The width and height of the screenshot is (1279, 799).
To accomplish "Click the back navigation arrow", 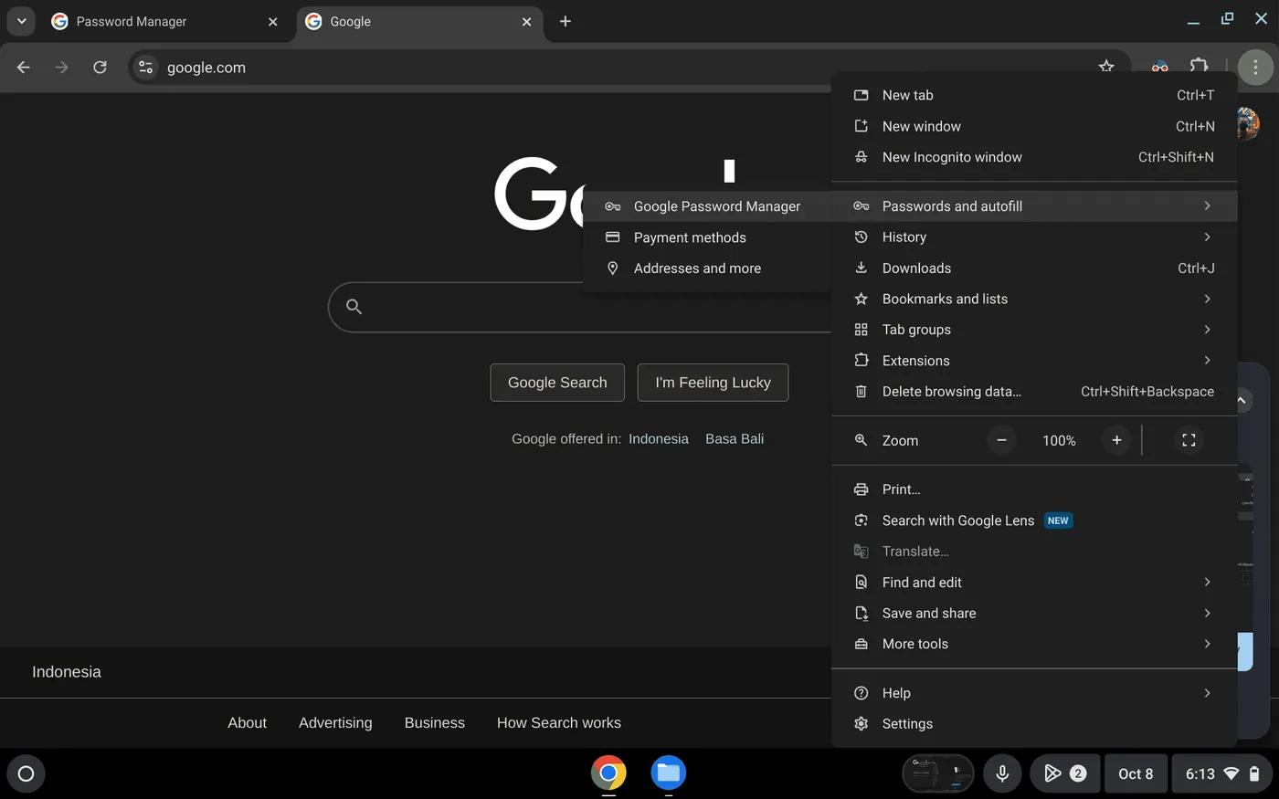I will click(x=24, y=68).
